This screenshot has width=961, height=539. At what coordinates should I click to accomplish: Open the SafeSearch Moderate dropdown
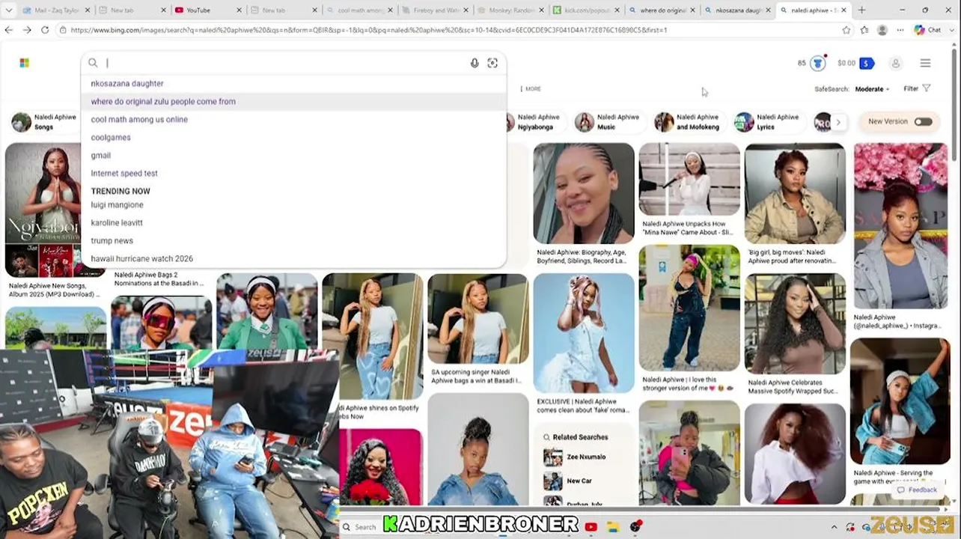click(872, 89)
